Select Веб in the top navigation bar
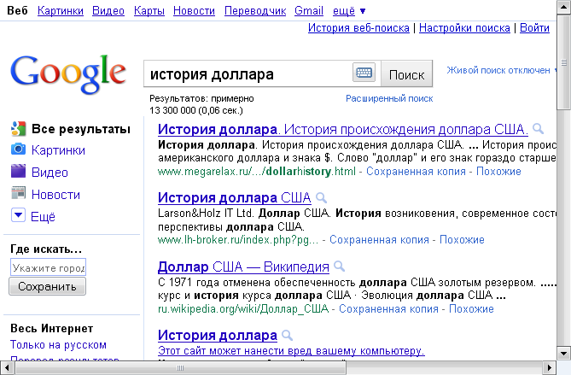This screenshot has width=571, height=375. [x=17, y=11]
